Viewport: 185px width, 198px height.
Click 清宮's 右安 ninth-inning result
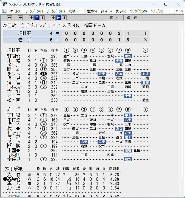point(146,83)
